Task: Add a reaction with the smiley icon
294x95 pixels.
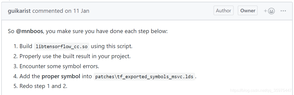Action: (270, 11)
